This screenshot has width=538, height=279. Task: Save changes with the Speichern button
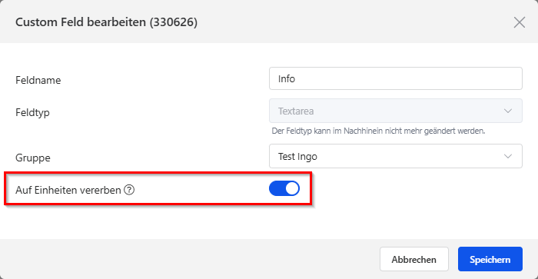[490, 259]
